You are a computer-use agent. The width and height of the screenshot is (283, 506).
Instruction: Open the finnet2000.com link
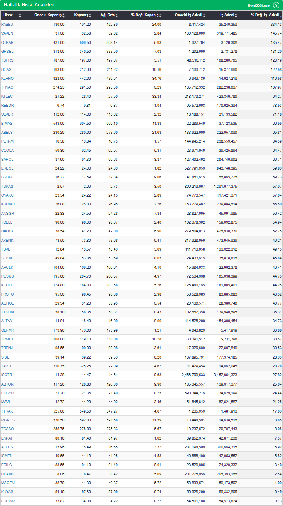tap(259, 6)
